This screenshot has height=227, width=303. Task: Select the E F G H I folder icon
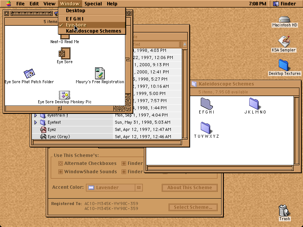[206, 103]
